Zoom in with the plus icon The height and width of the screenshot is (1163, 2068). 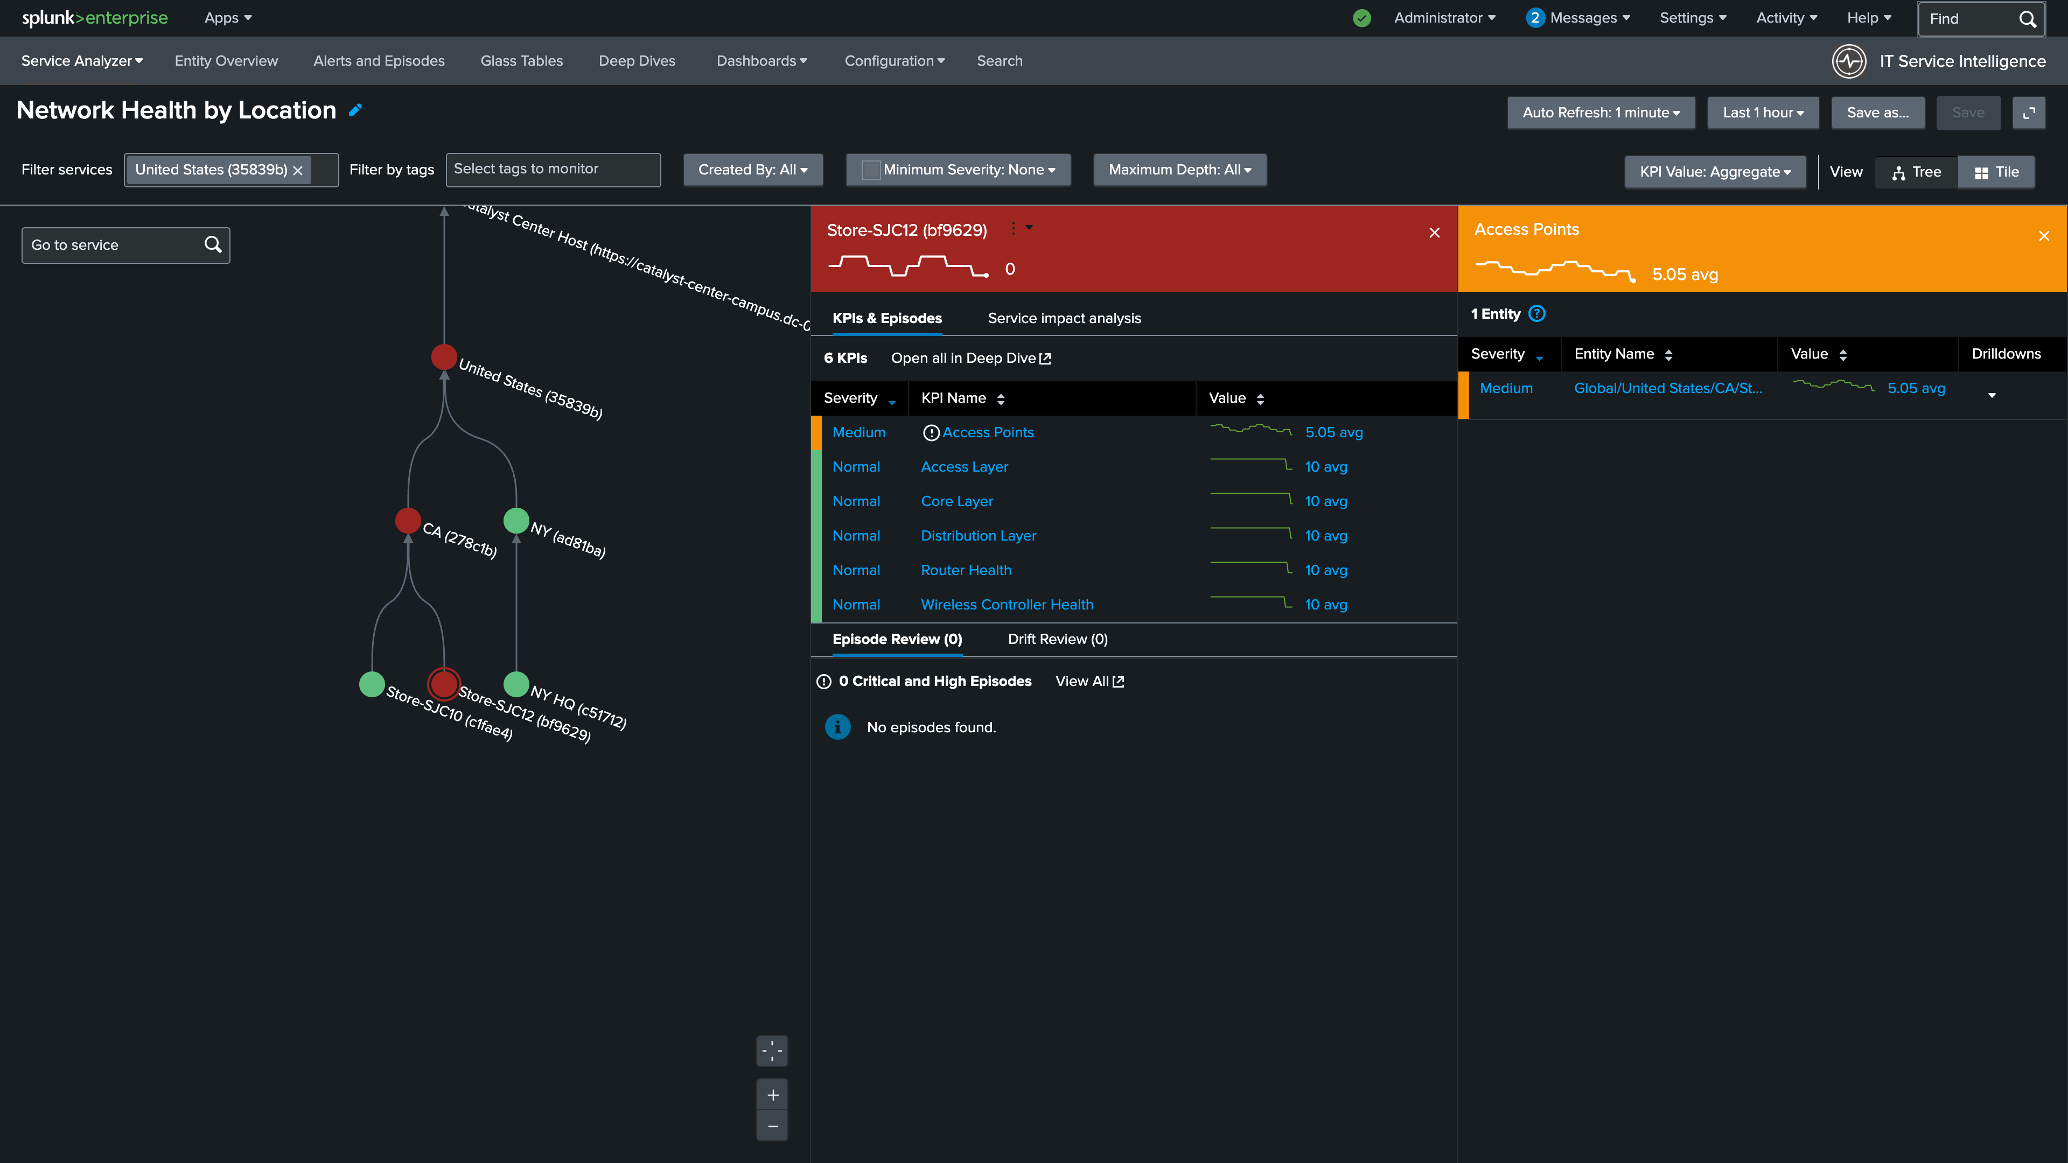(x=772, y=1095)
